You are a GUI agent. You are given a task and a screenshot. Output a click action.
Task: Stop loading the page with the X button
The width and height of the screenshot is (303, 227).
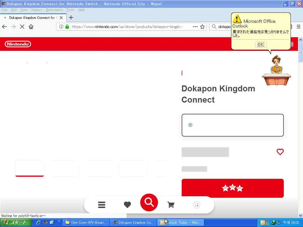click(x=22, y=27)
